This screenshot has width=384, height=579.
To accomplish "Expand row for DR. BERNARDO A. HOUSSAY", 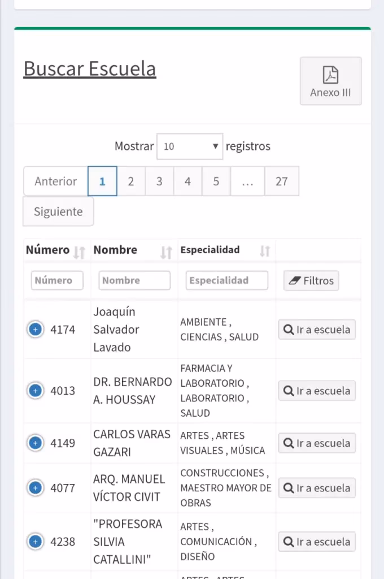I will [x=35, y=390].
